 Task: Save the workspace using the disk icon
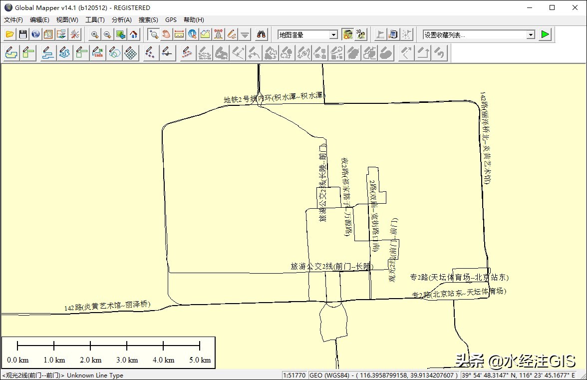(x=22, y=34)
